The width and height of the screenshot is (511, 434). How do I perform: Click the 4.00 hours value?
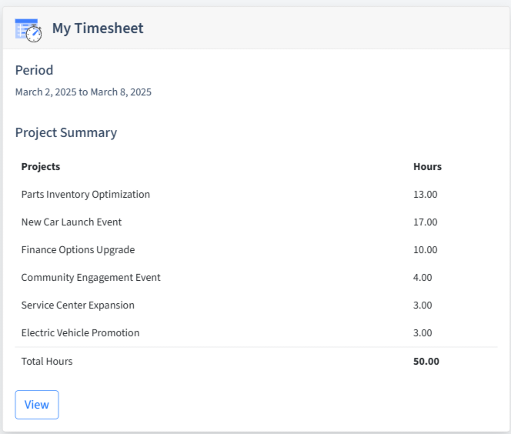point(422,278)
